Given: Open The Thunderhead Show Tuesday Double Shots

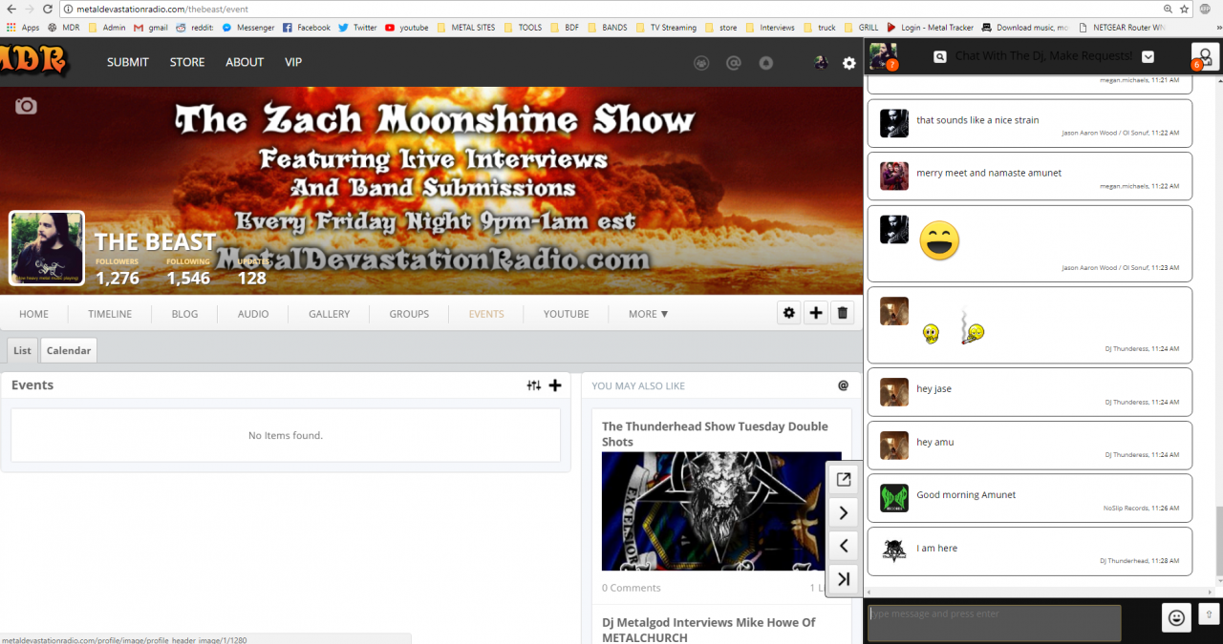Looking at the screenshot, I should (715, 433).
